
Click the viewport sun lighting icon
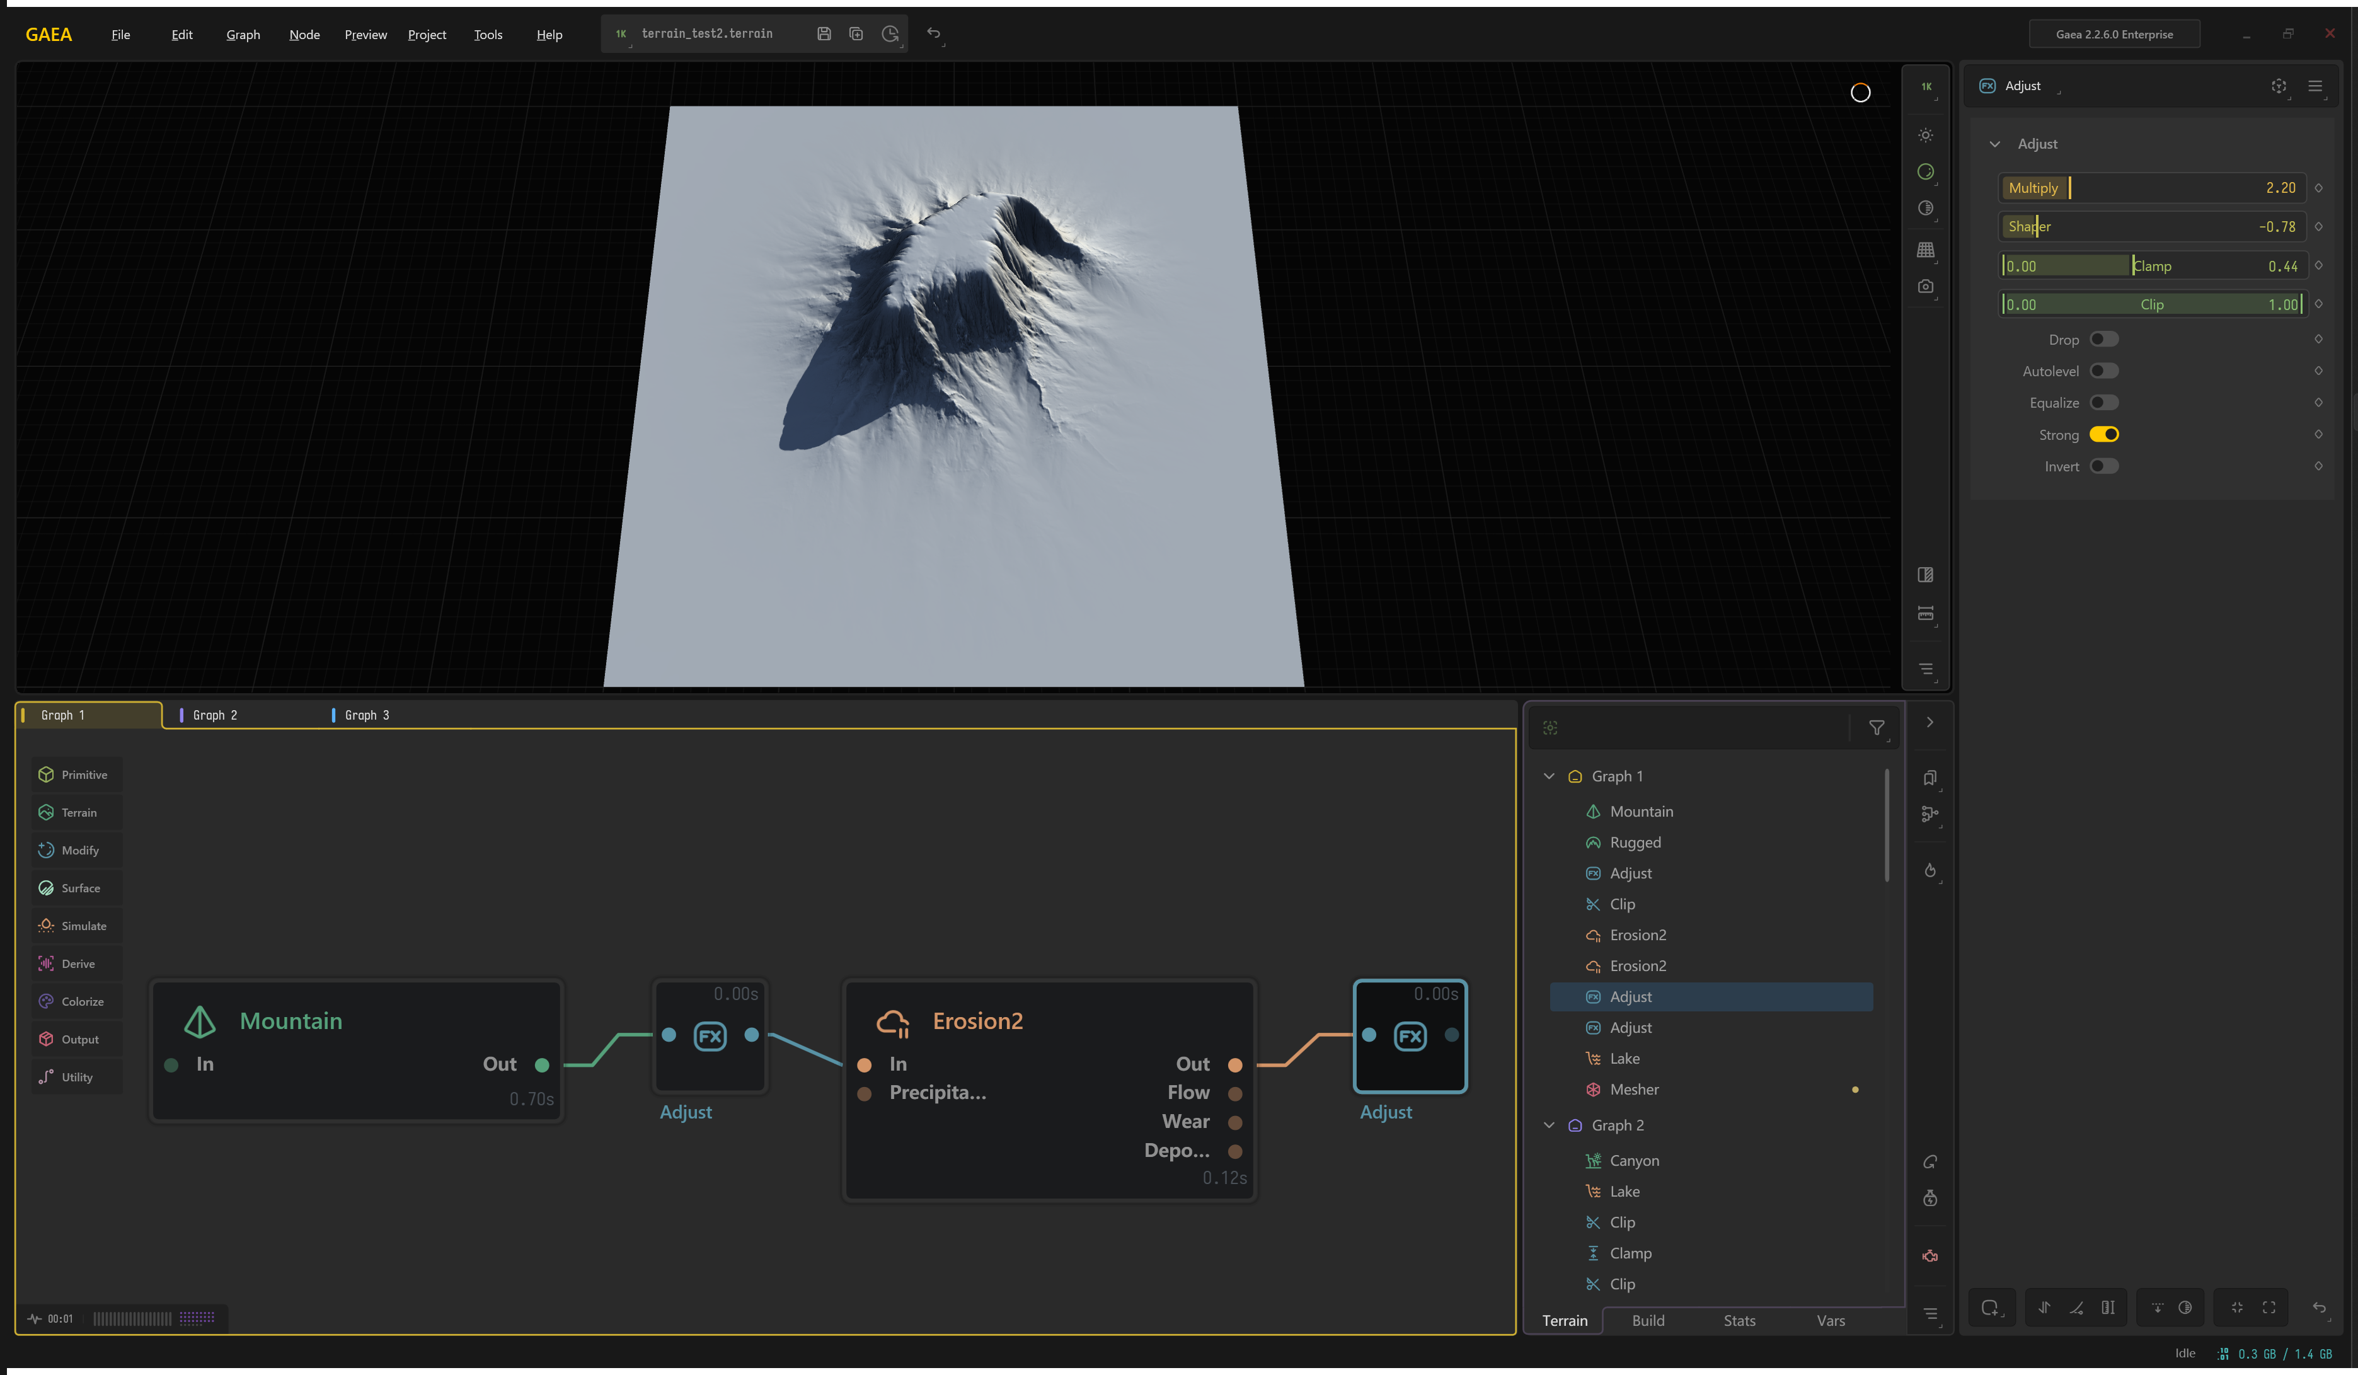point(1924,135)
